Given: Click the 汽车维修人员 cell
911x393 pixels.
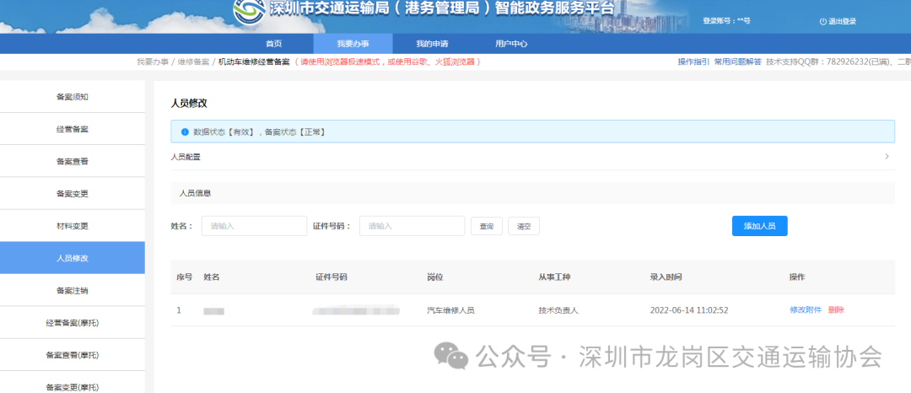Looking at the screenshot, I should click(450, 310).
